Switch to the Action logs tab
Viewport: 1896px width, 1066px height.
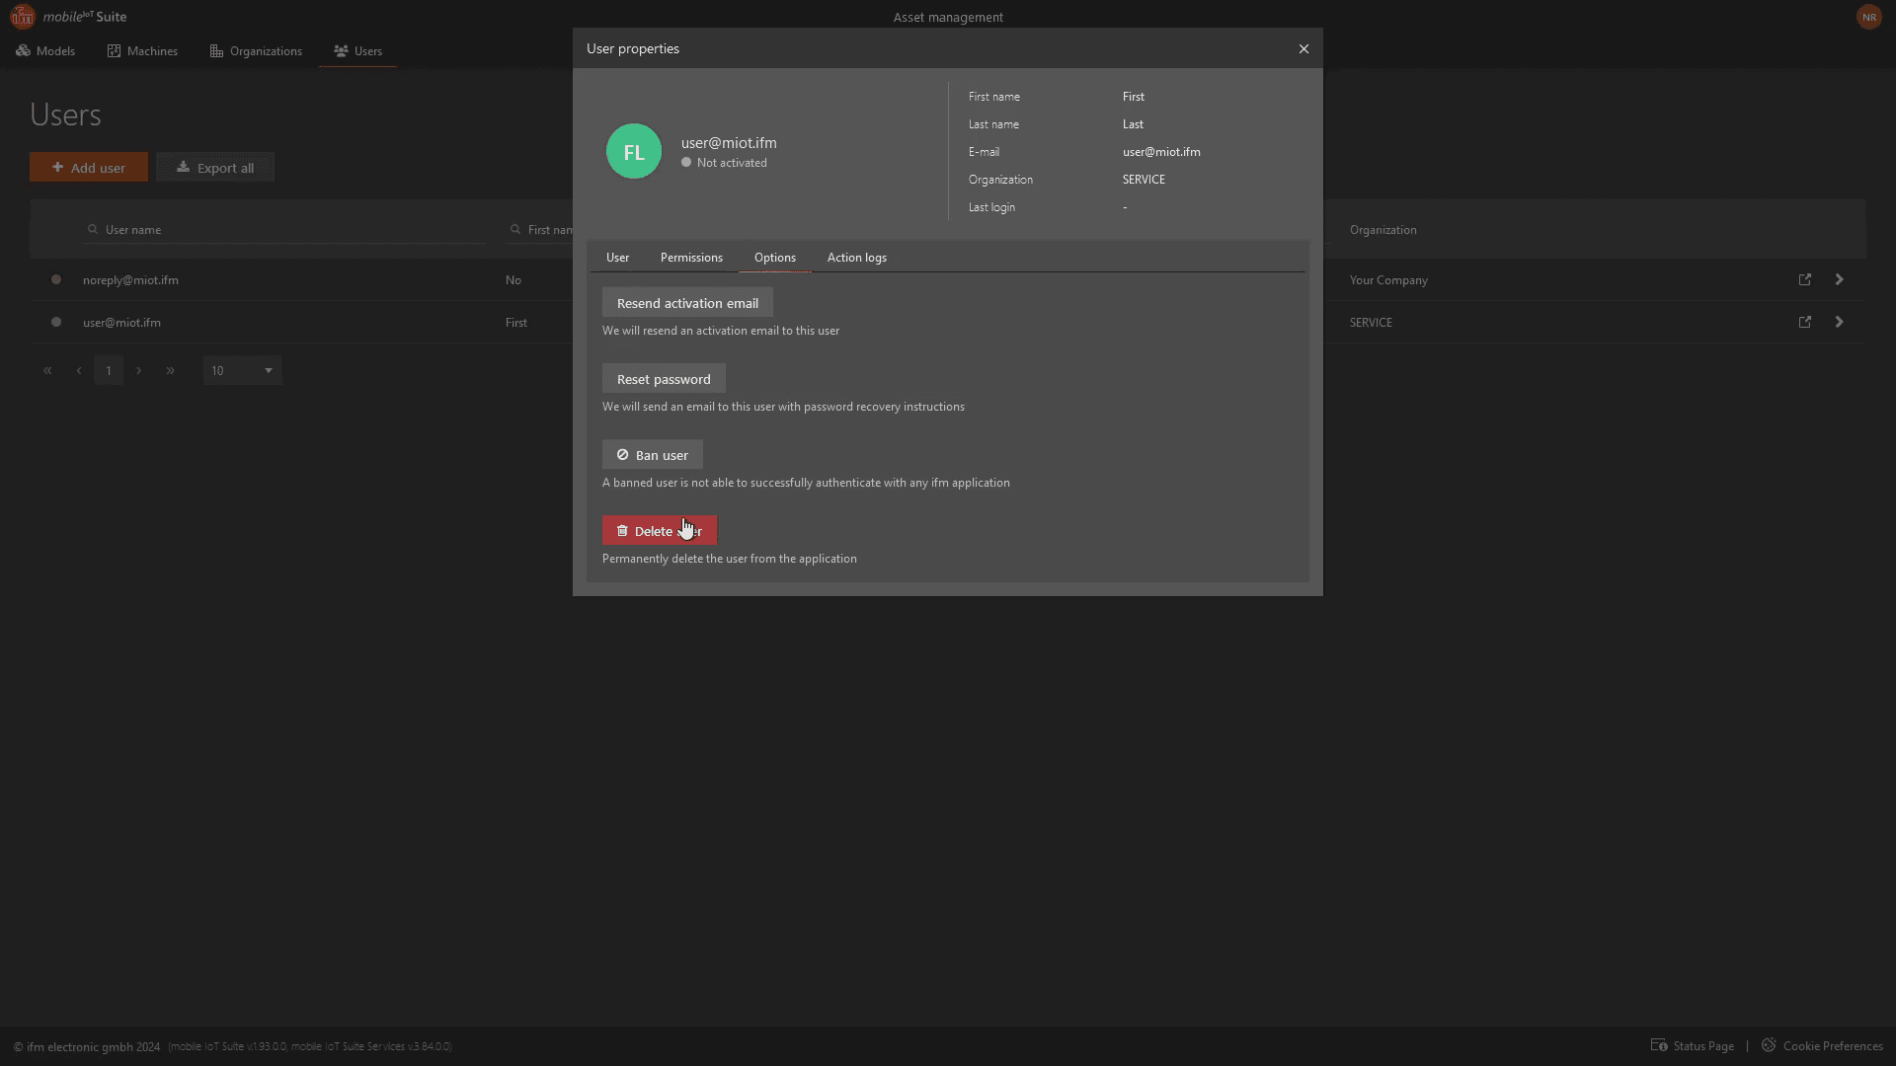856,258
